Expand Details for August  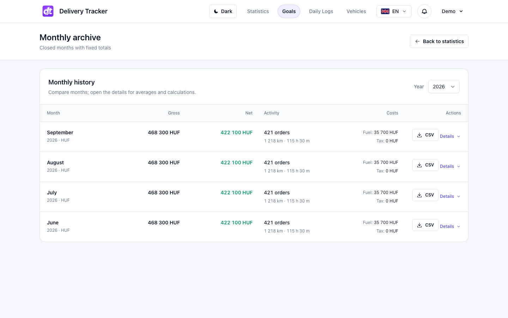(x=450, y=166)
